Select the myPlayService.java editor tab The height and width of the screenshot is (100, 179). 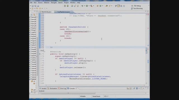63,12
